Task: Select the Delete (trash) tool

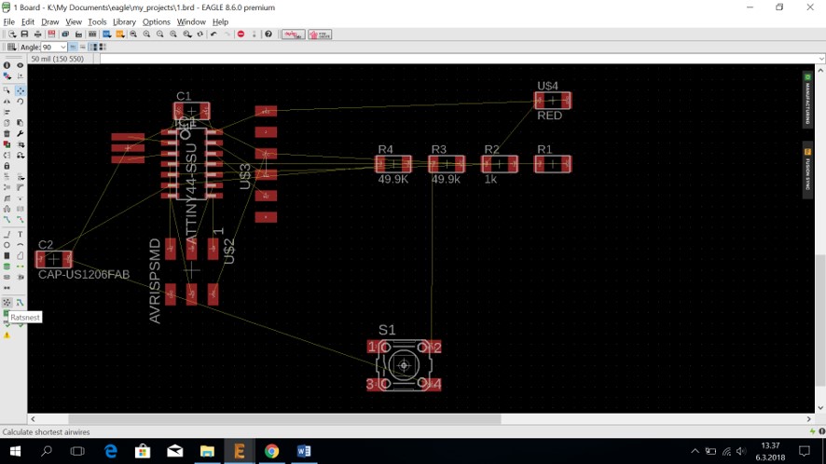Action: tap(7, 134)
